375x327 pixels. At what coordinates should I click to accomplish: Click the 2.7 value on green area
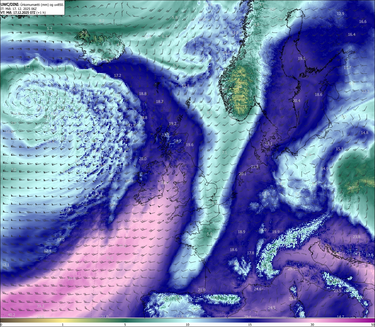352,188
